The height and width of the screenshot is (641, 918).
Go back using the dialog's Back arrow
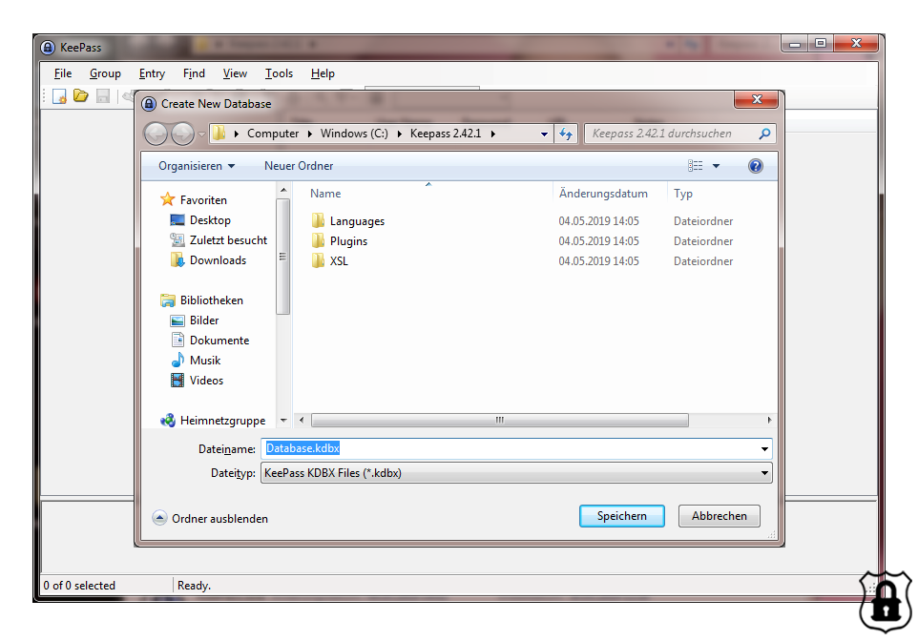[156, 134]
